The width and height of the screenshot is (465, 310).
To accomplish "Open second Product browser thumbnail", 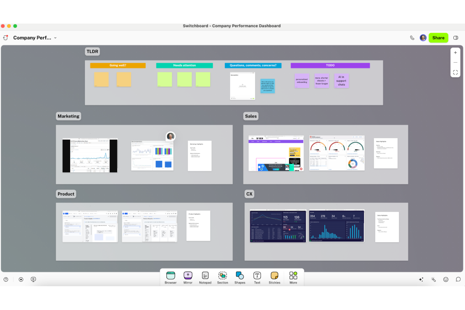I will click(150, 226).
